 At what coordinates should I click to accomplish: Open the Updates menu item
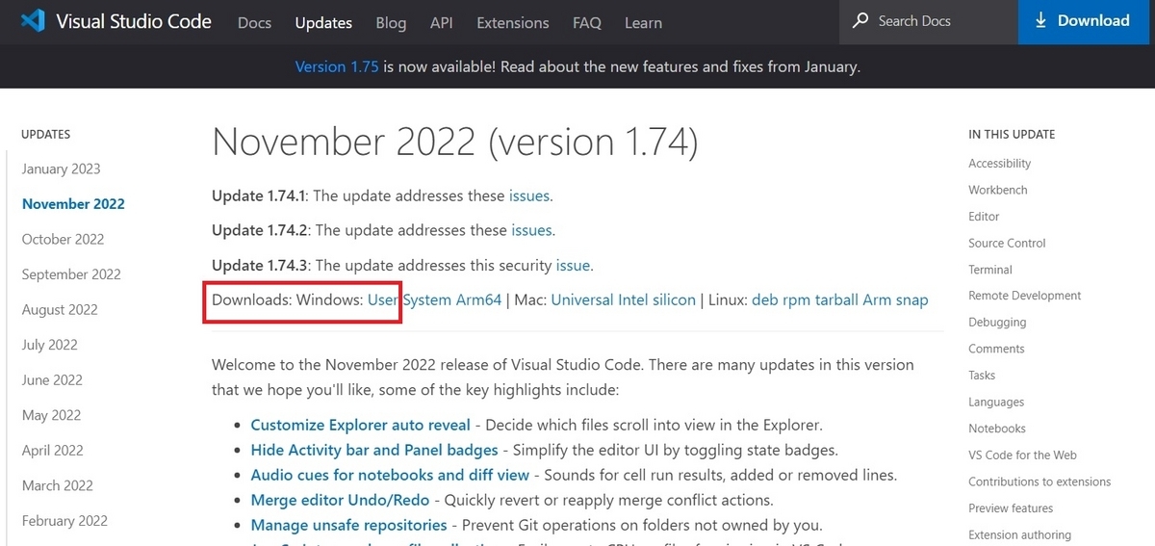click(x=323, y=22)
